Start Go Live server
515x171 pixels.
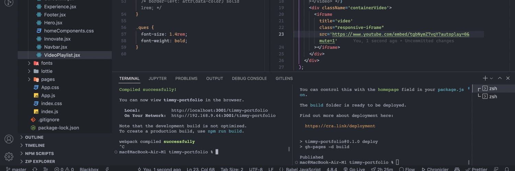pyautogui.click(x=354, y=169)
